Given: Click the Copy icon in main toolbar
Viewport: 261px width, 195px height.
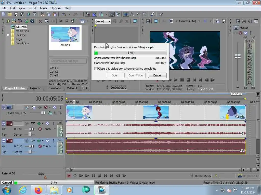Looking at the screenshot, I should click(x=48, y=14).
